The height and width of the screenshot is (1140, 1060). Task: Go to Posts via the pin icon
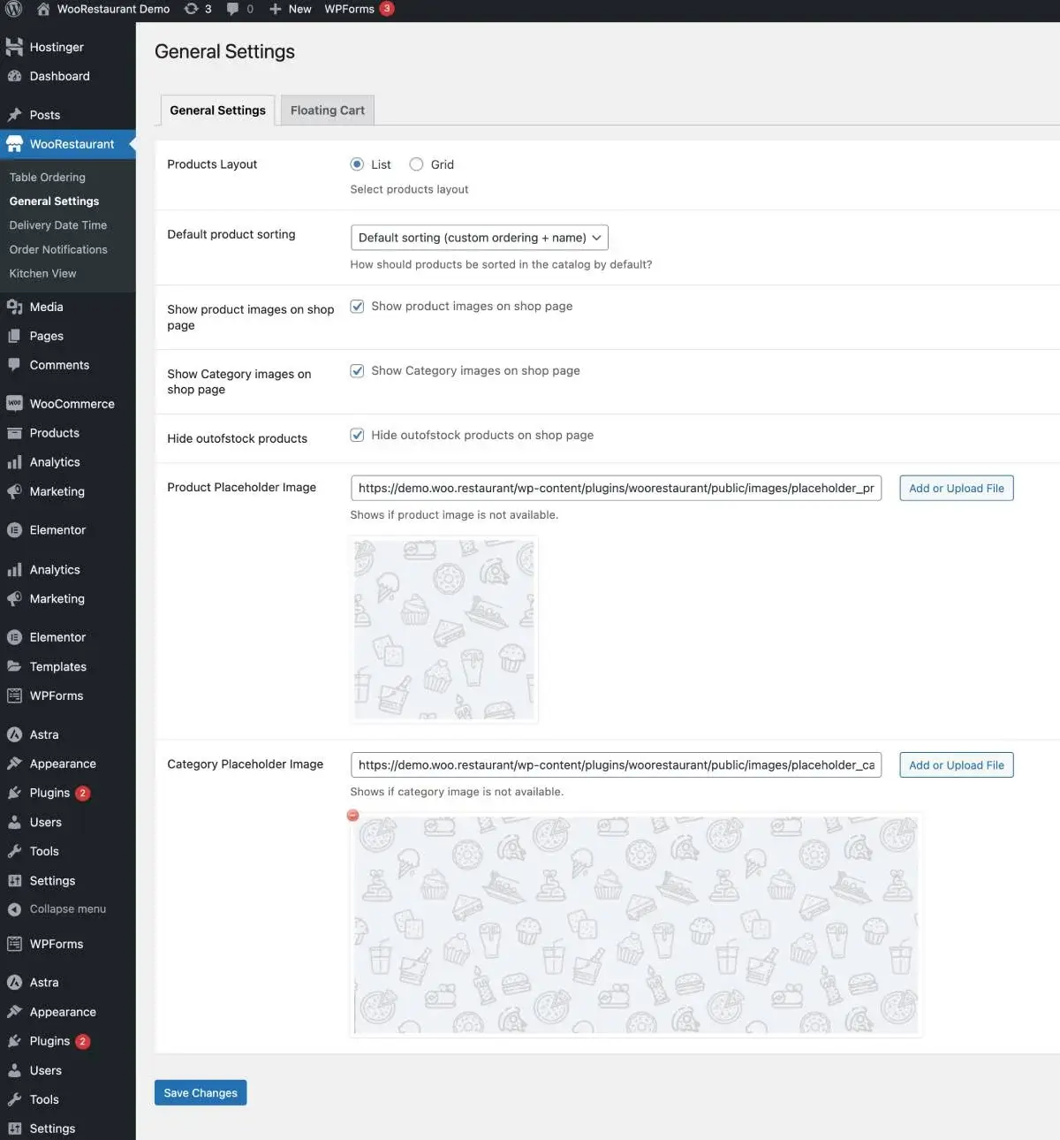click(14, 115)
